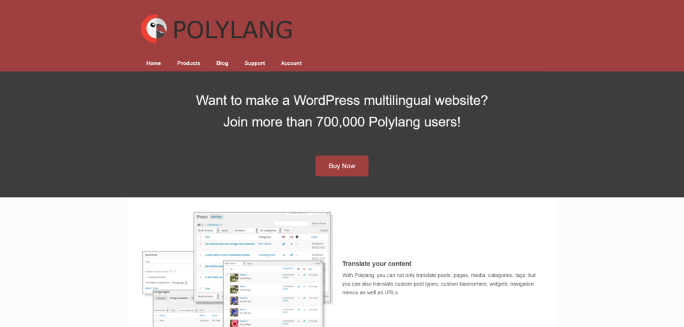Screen dimensions: 684x327
Task: Toggle the select-all checkbox in Posts table header
Action: tap(200, 237)
